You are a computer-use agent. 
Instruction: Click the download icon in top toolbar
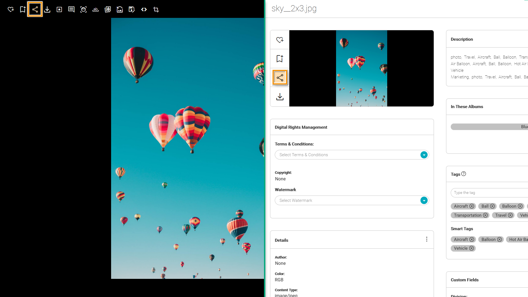tap(47, 10)
